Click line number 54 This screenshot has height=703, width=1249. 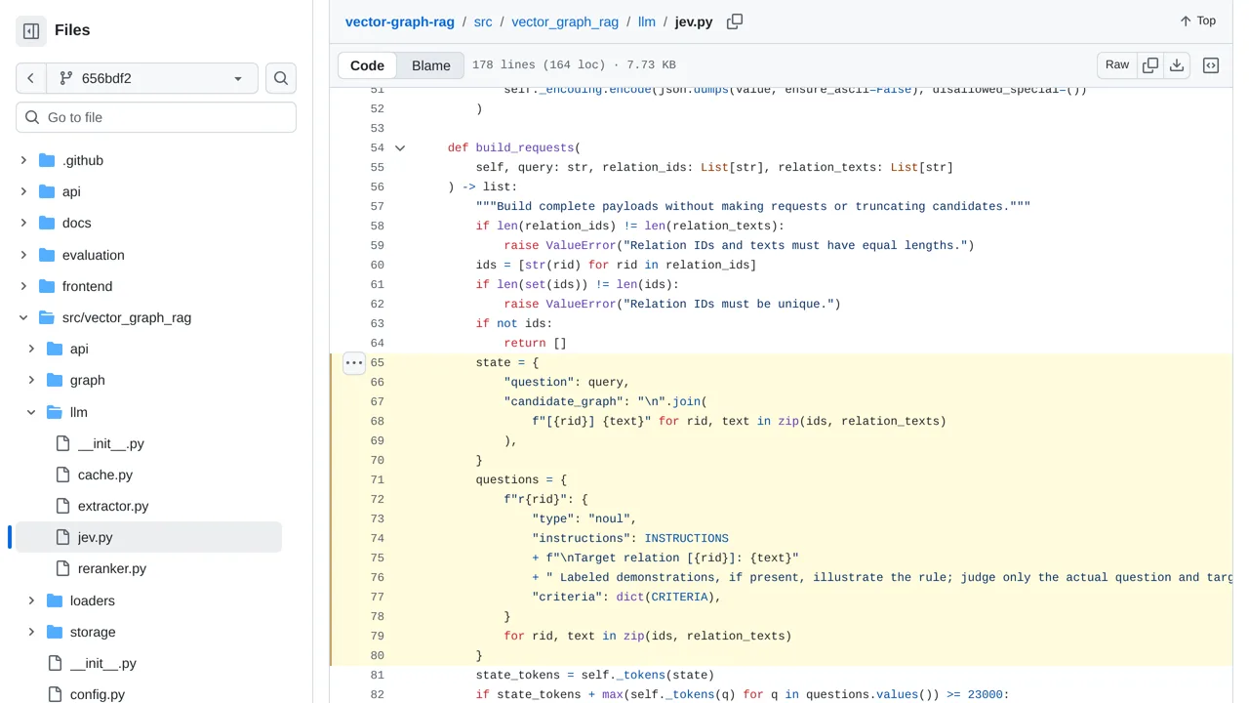pyautogui.click(x=378, y=147)
